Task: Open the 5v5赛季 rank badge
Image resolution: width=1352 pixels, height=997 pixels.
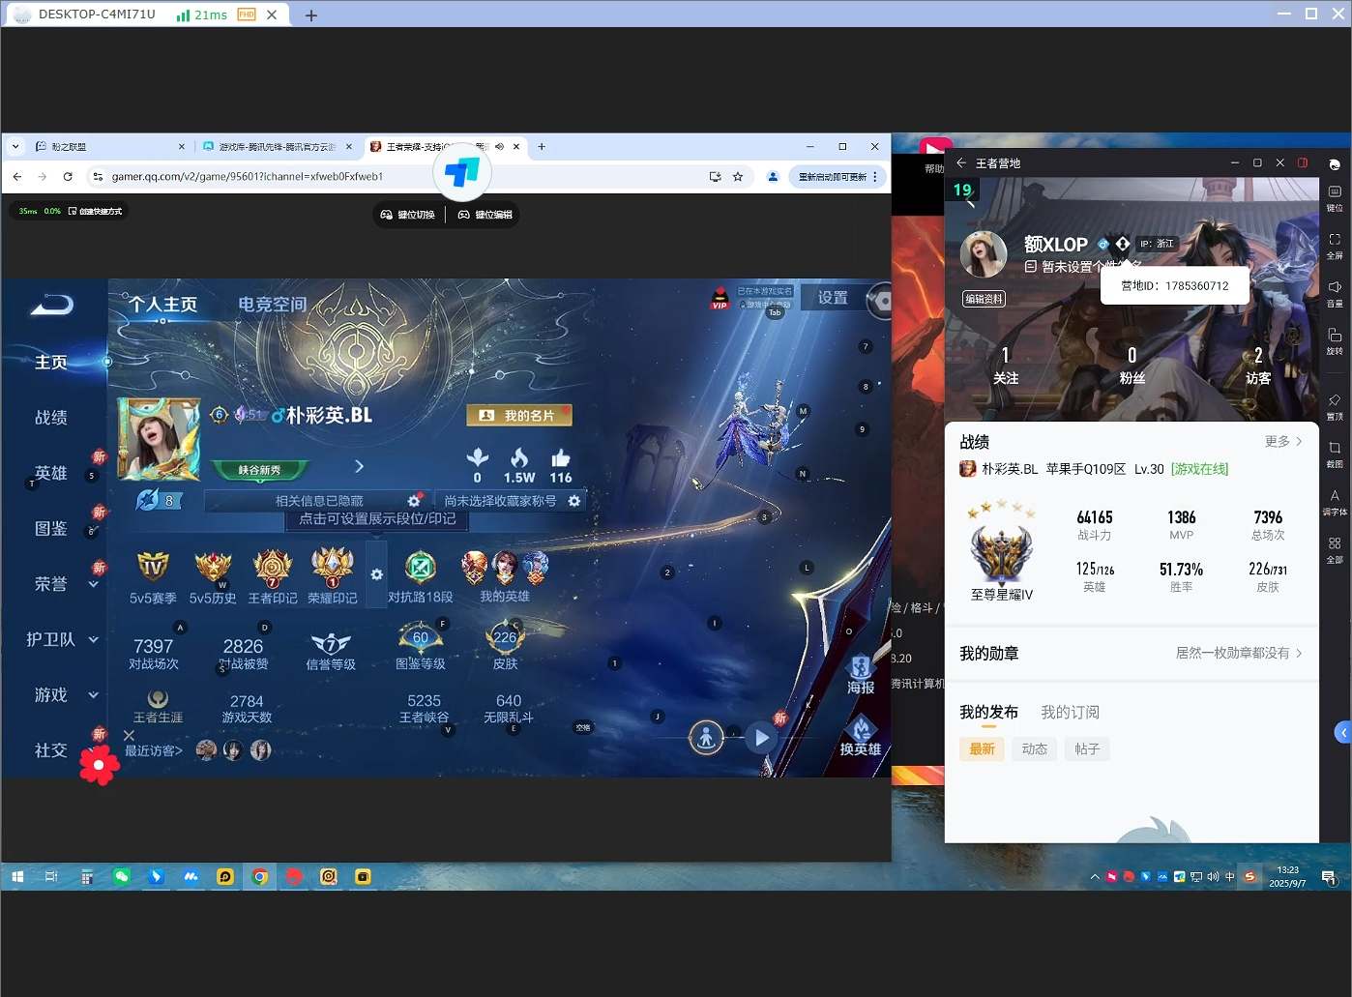Action: tap(153, 576)
